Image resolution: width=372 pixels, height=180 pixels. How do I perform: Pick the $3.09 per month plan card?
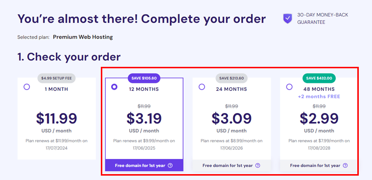pyautogui.click(x=232, y=124)
